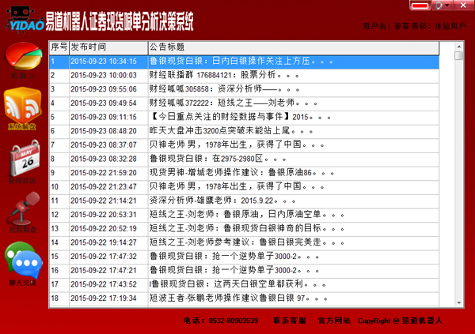The height and width of the screenshot is (334, 475).
Task: Sort by the 发布时间 column header
Action: coord(108,47)
